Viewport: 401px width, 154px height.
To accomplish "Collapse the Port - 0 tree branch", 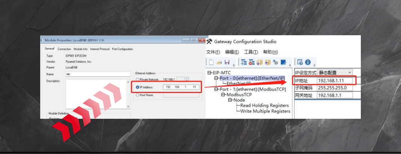I will coord(216,78).
